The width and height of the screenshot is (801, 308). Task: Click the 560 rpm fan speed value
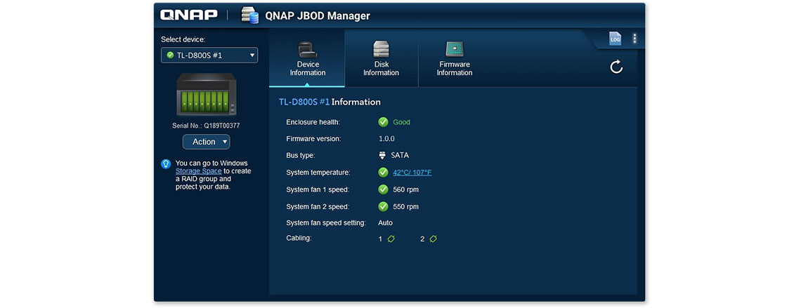(405, 189)
